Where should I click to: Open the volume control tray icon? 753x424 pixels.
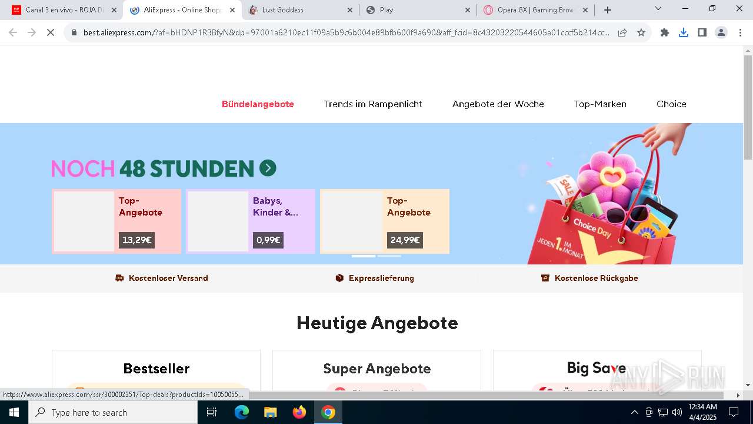677,412
